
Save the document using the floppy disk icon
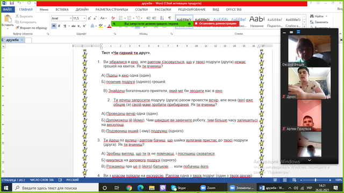tap(12, 3)
